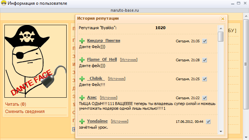Click the Сменить сведения link
This screenshot has width=249, height=140.
click(25, 112)
